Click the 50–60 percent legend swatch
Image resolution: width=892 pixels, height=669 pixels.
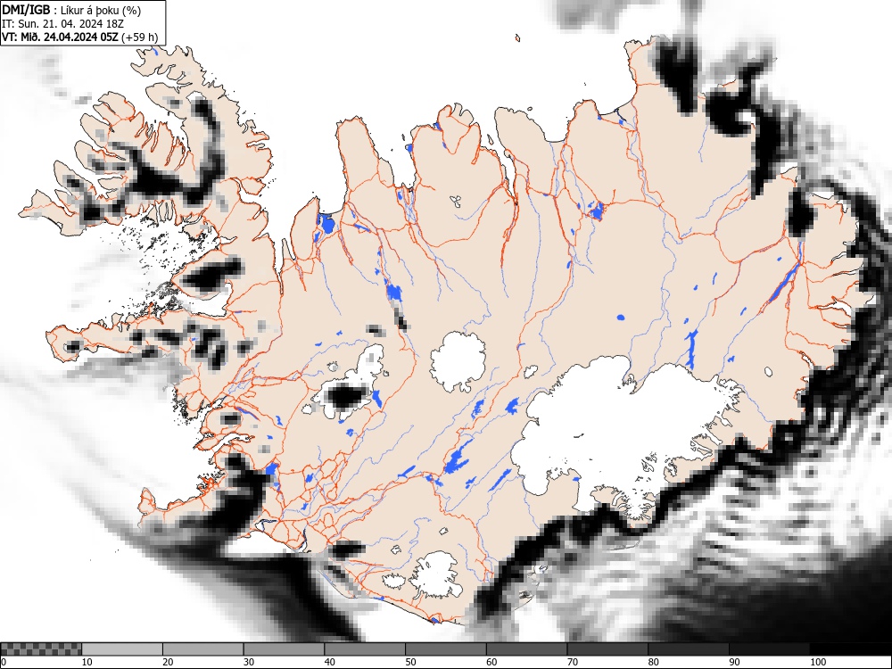coord(445,649)
